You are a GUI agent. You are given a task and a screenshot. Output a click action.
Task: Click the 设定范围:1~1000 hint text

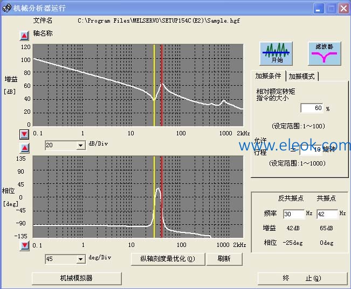(297, 163)
